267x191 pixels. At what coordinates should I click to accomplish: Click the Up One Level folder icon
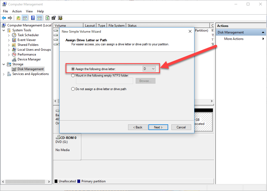(x=18, y=18)
